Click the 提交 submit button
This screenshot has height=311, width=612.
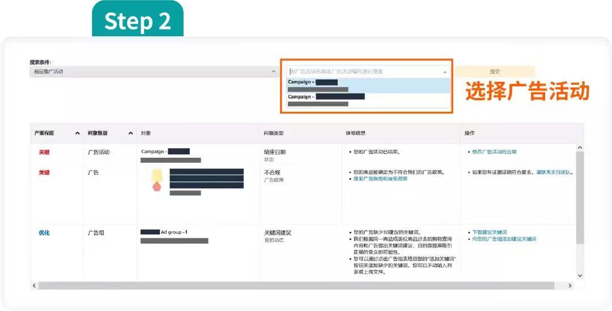[x=495, y=72]
